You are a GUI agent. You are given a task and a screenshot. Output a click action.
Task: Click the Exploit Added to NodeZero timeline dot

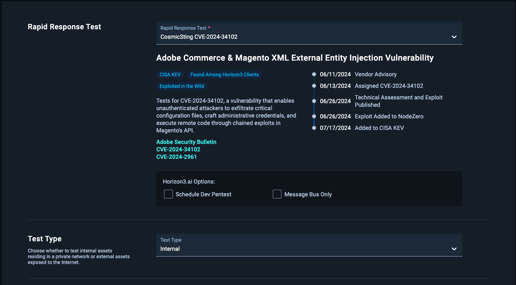tap(314, 116)
